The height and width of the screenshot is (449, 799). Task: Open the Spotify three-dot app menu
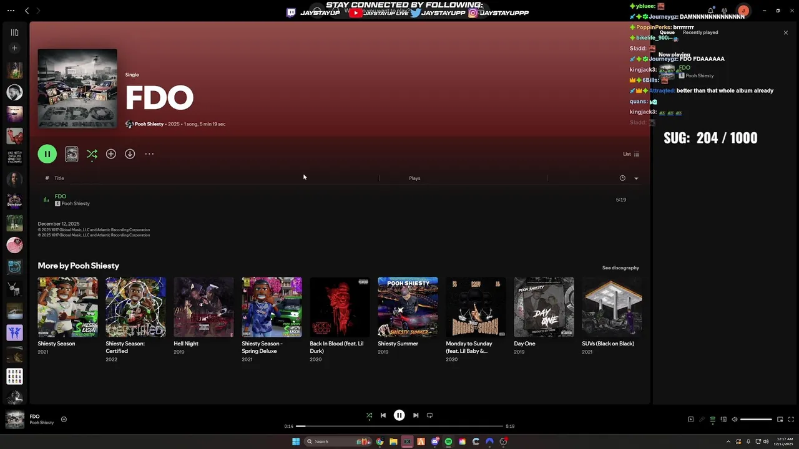(11, 11)
